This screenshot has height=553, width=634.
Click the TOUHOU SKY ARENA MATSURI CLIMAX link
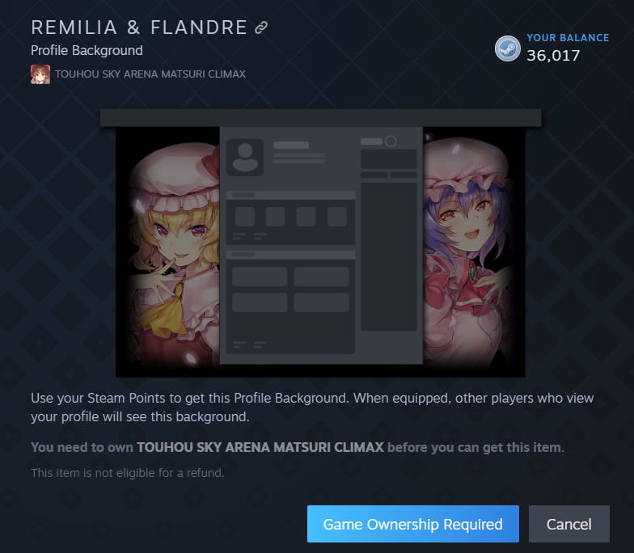[x=150, y=74]
